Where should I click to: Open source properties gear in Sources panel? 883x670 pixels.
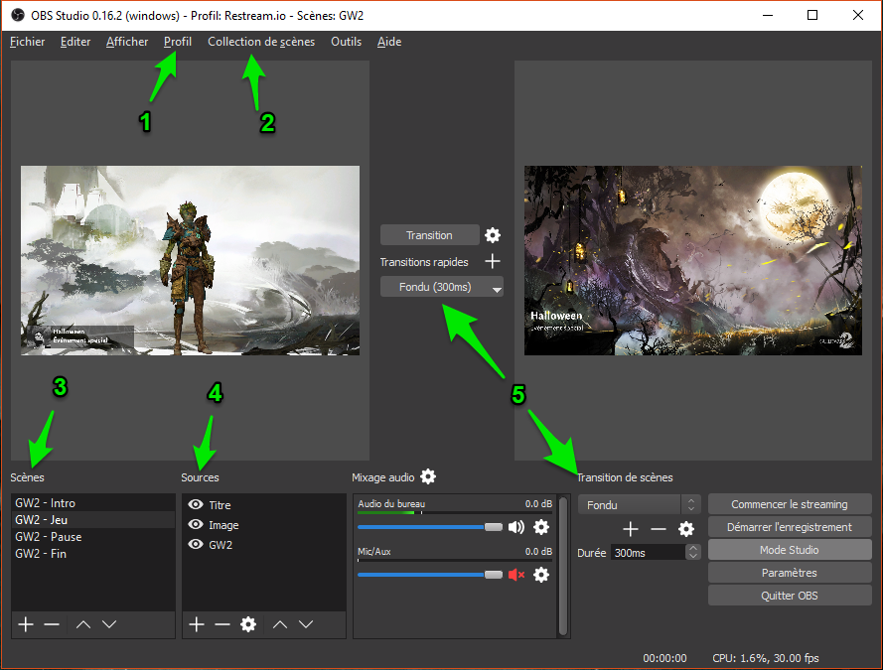point(248,624)
